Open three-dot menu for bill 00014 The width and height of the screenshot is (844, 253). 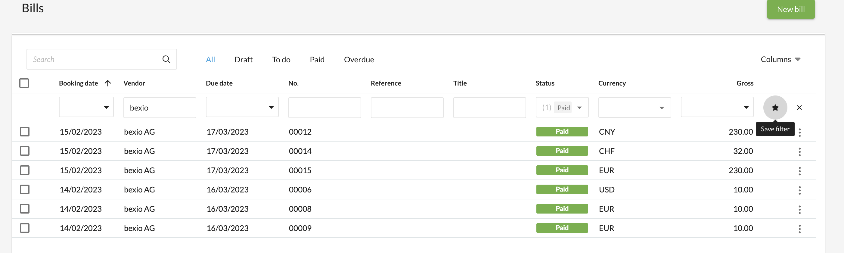pos(799,151)
